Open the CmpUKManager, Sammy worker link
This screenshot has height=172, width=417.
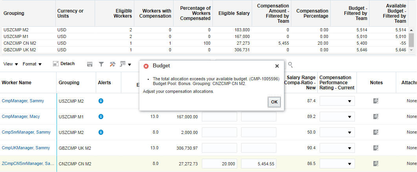tap(26, 148)
